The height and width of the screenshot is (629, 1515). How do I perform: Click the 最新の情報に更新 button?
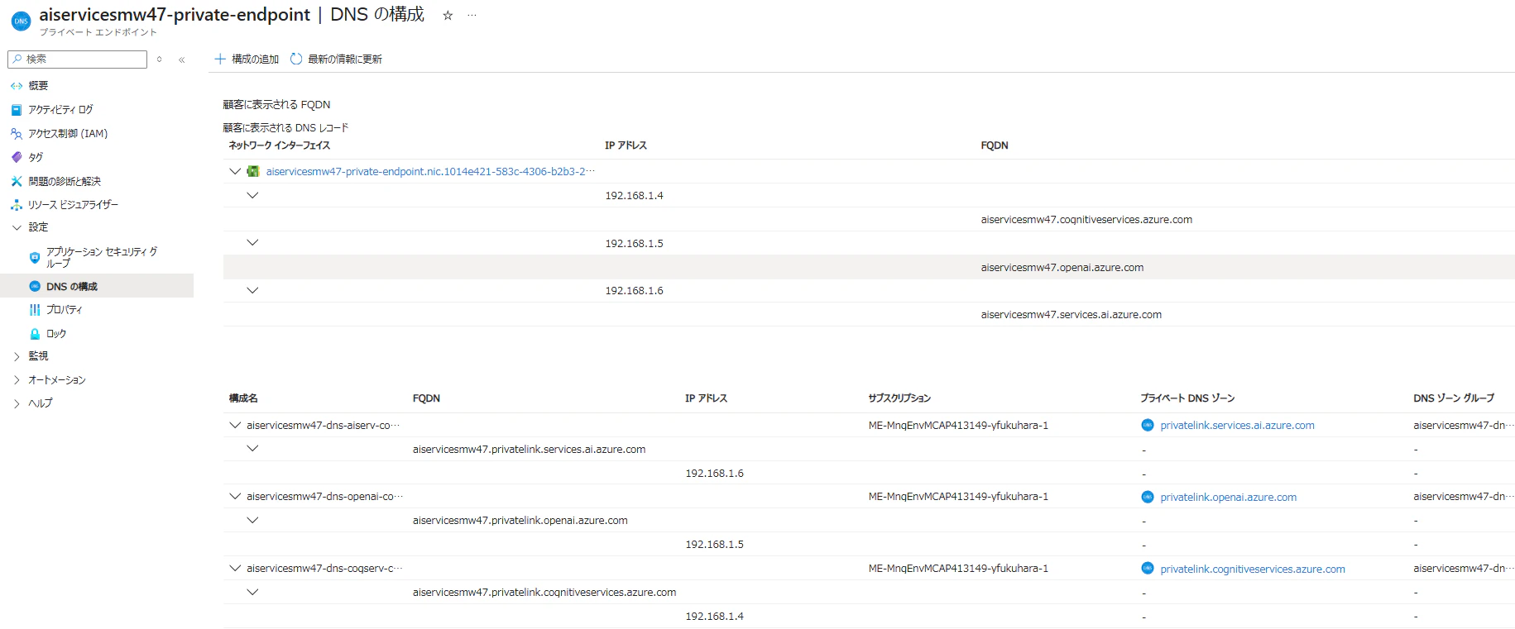pos(336,59)
